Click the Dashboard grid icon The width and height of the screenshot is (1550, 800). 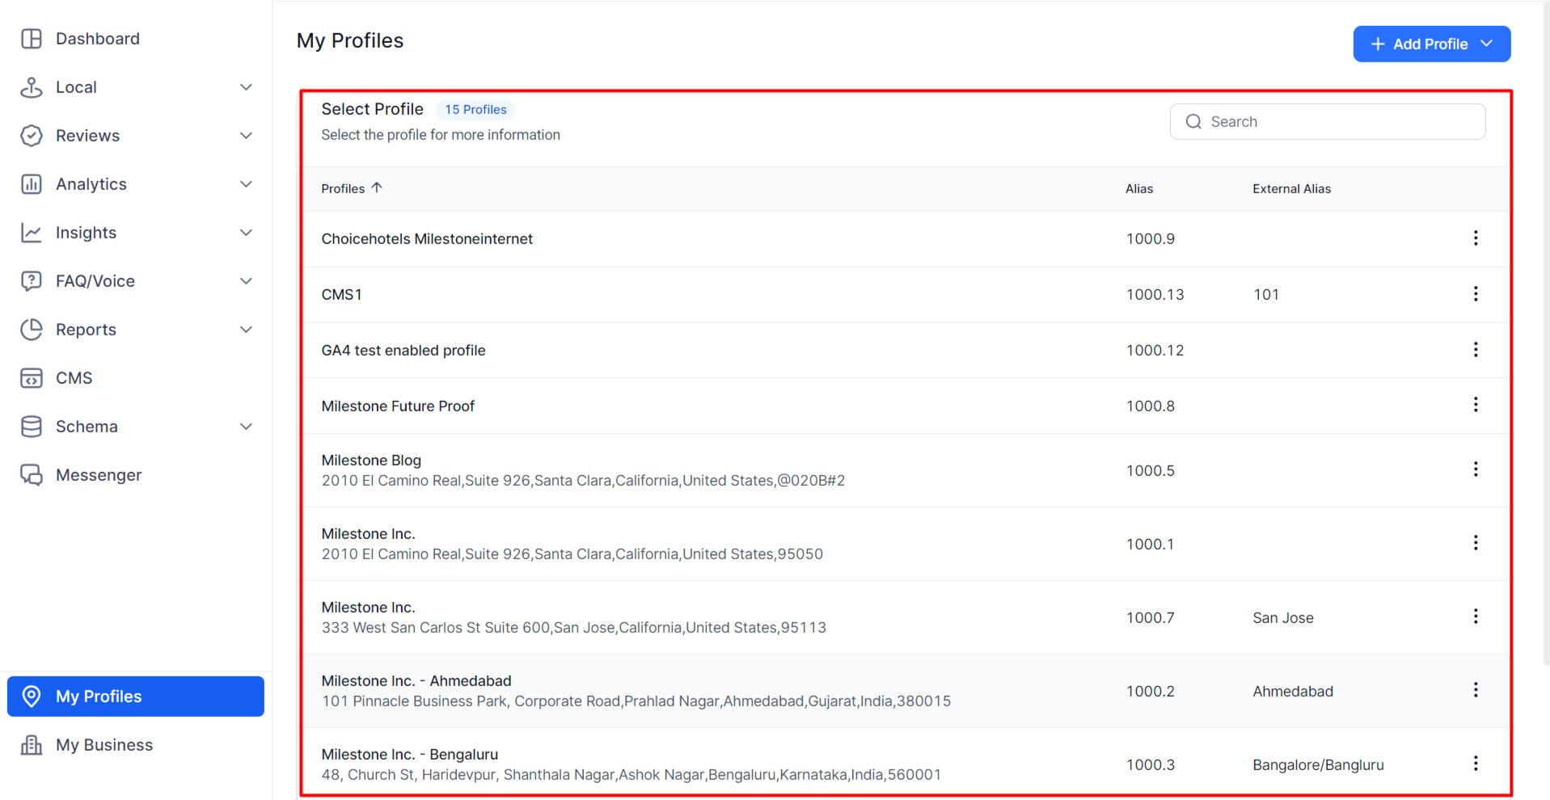[32, 39]
